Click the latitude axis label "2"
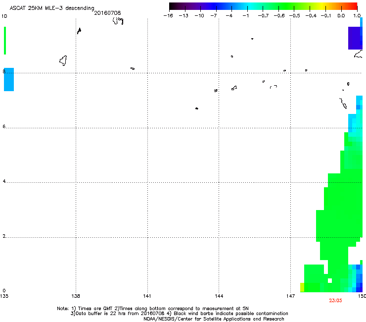Viewport: 366px width, 322px height. 4,236
